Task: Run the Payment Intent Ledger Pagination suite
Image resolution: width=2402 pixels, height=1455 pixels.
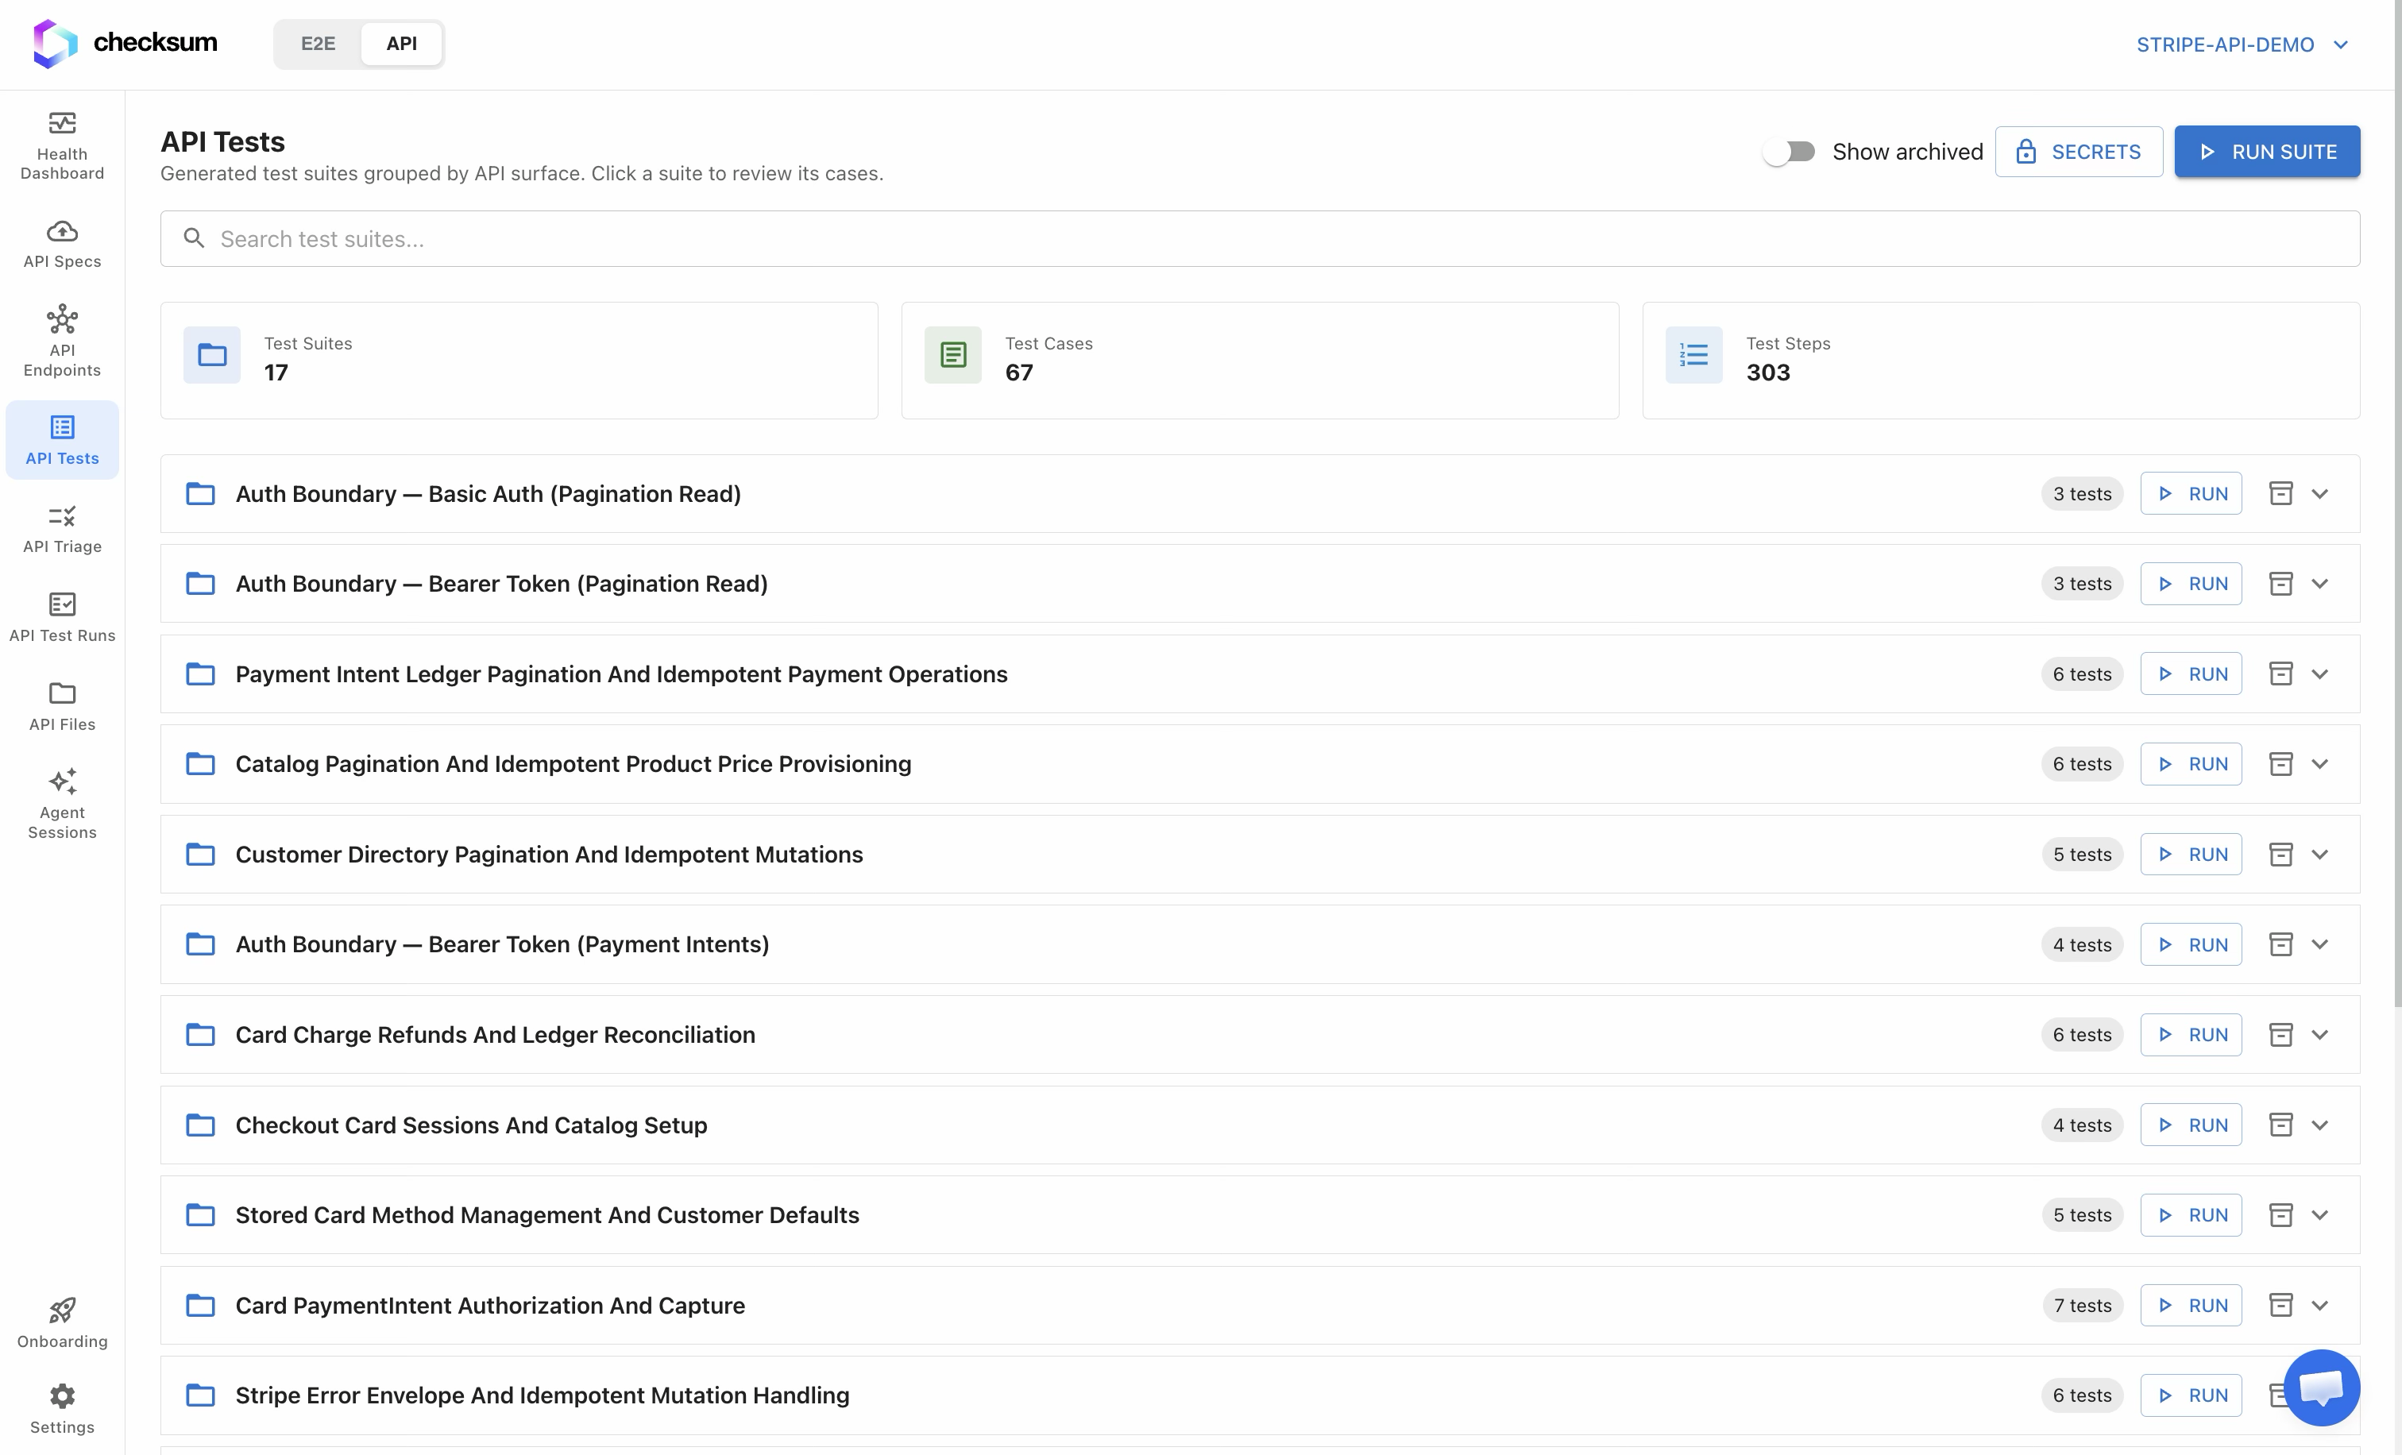Action: pyautogui.click(x=2191, y=673)
